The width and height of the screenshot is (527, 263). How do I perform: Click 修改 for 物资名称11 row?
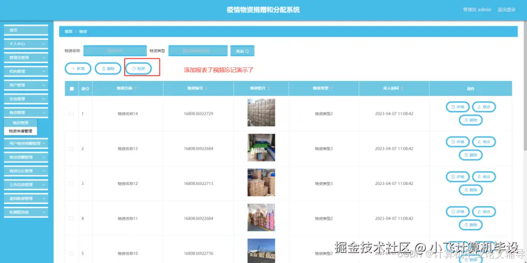(484, 212)
